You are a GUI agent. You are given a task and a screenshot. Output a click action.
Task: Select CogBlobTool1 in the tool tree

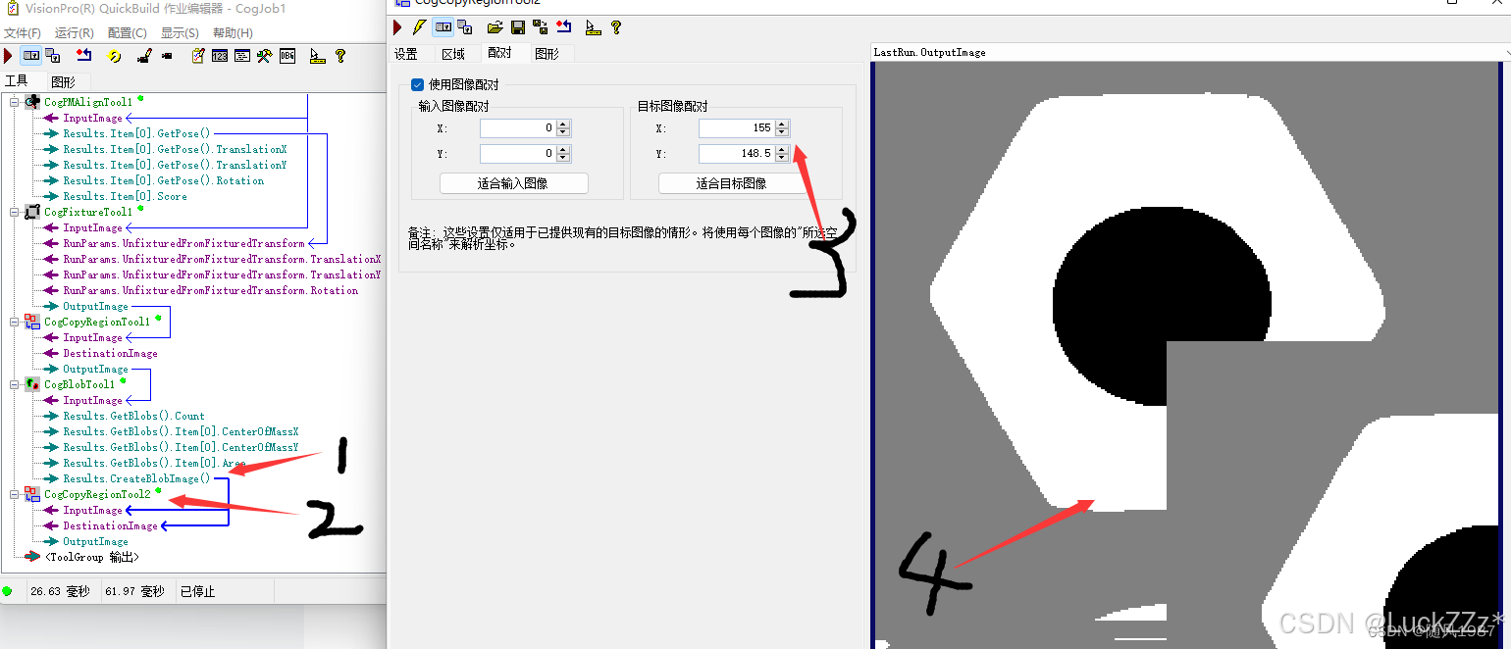pos(79,384)
